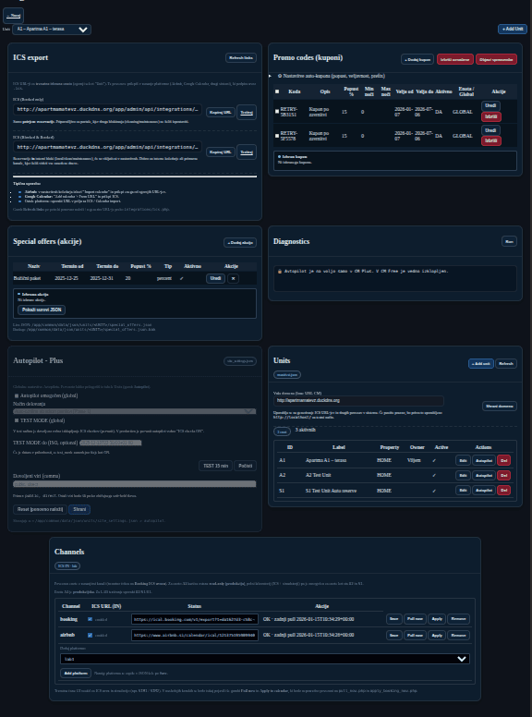Click Refresh in Units panel
The width and height of the screenshot is (532, 717).
pyautogui.click(x=506, y=363)
